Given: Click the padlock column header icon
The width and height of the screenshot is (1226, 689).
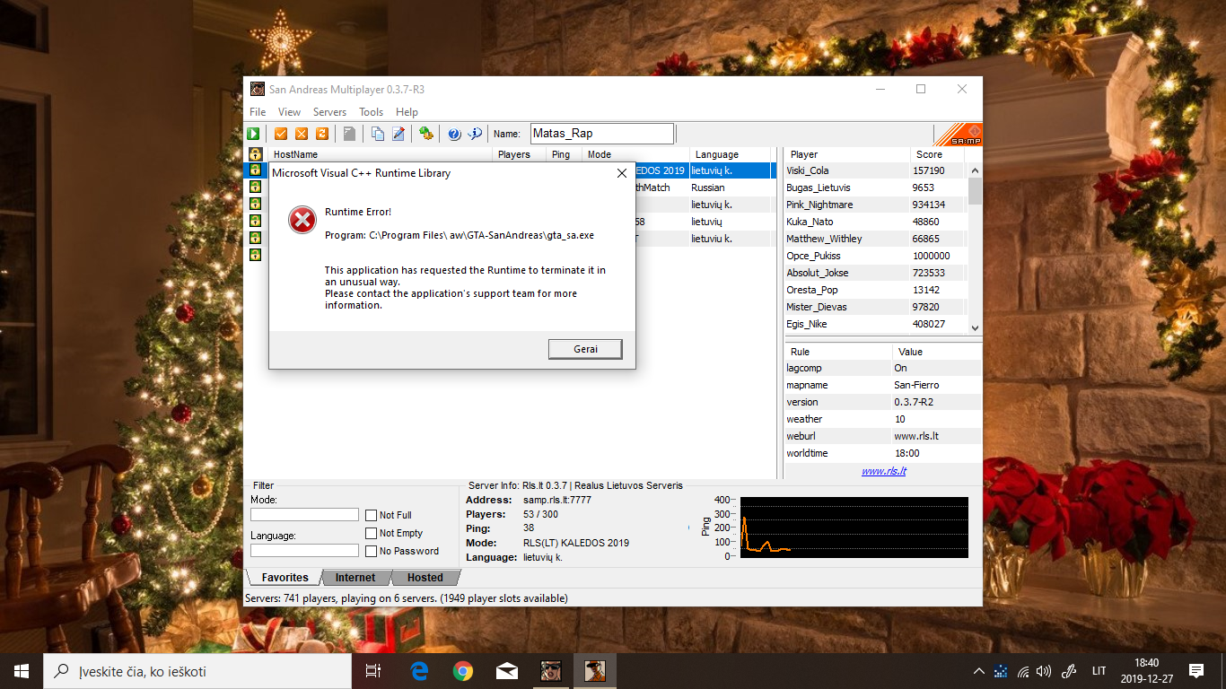Looking at the screenshot, I should pos(255,154).
